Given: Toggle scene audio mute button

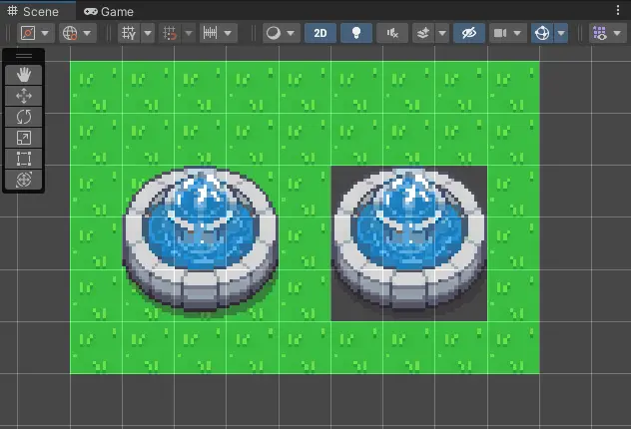Looking at the screenshot, I should pos(392,33).
